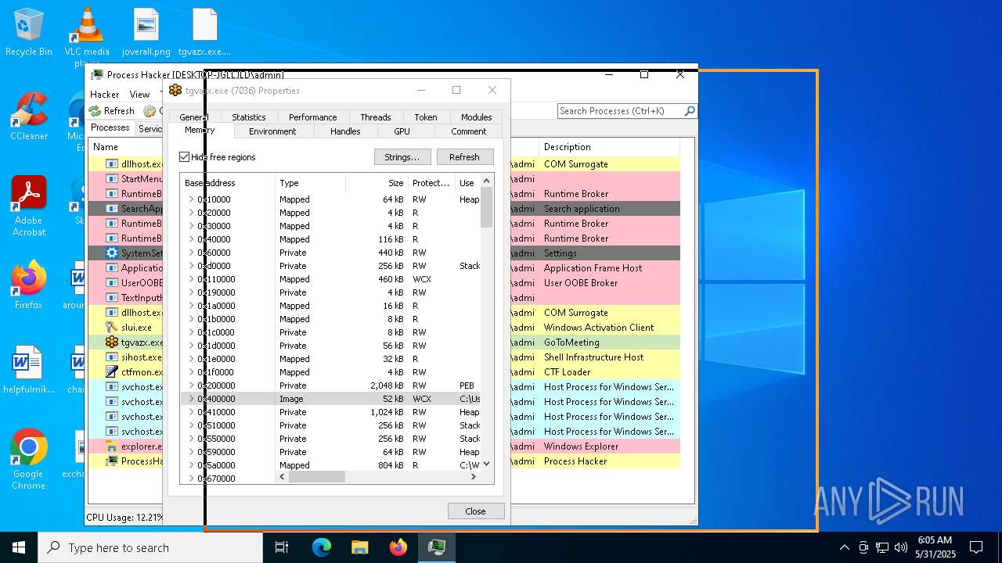Viewport: 1002px width, 563px height.
Task: Click Refresh button in Memory tab
Action: (x=464, y=157)
